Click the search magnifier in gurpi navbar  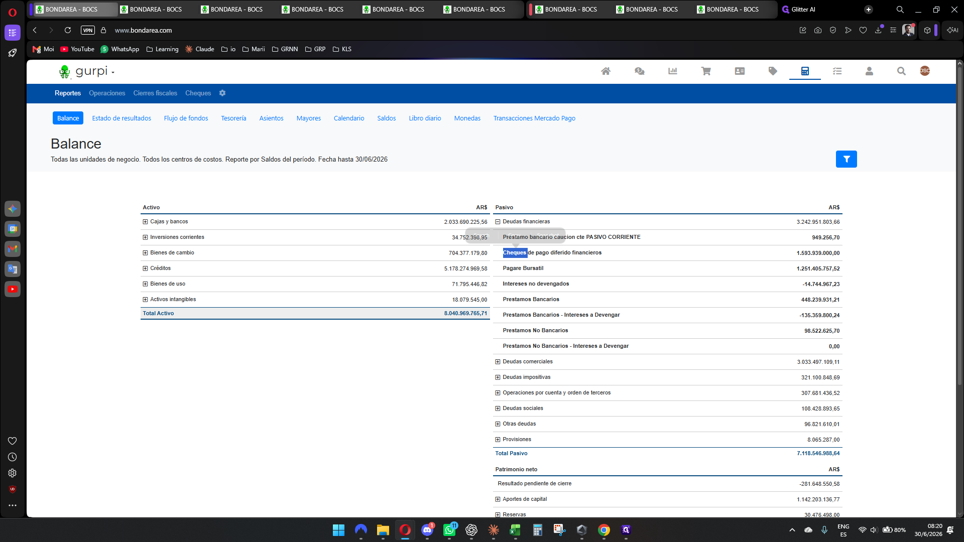point(901,71)
